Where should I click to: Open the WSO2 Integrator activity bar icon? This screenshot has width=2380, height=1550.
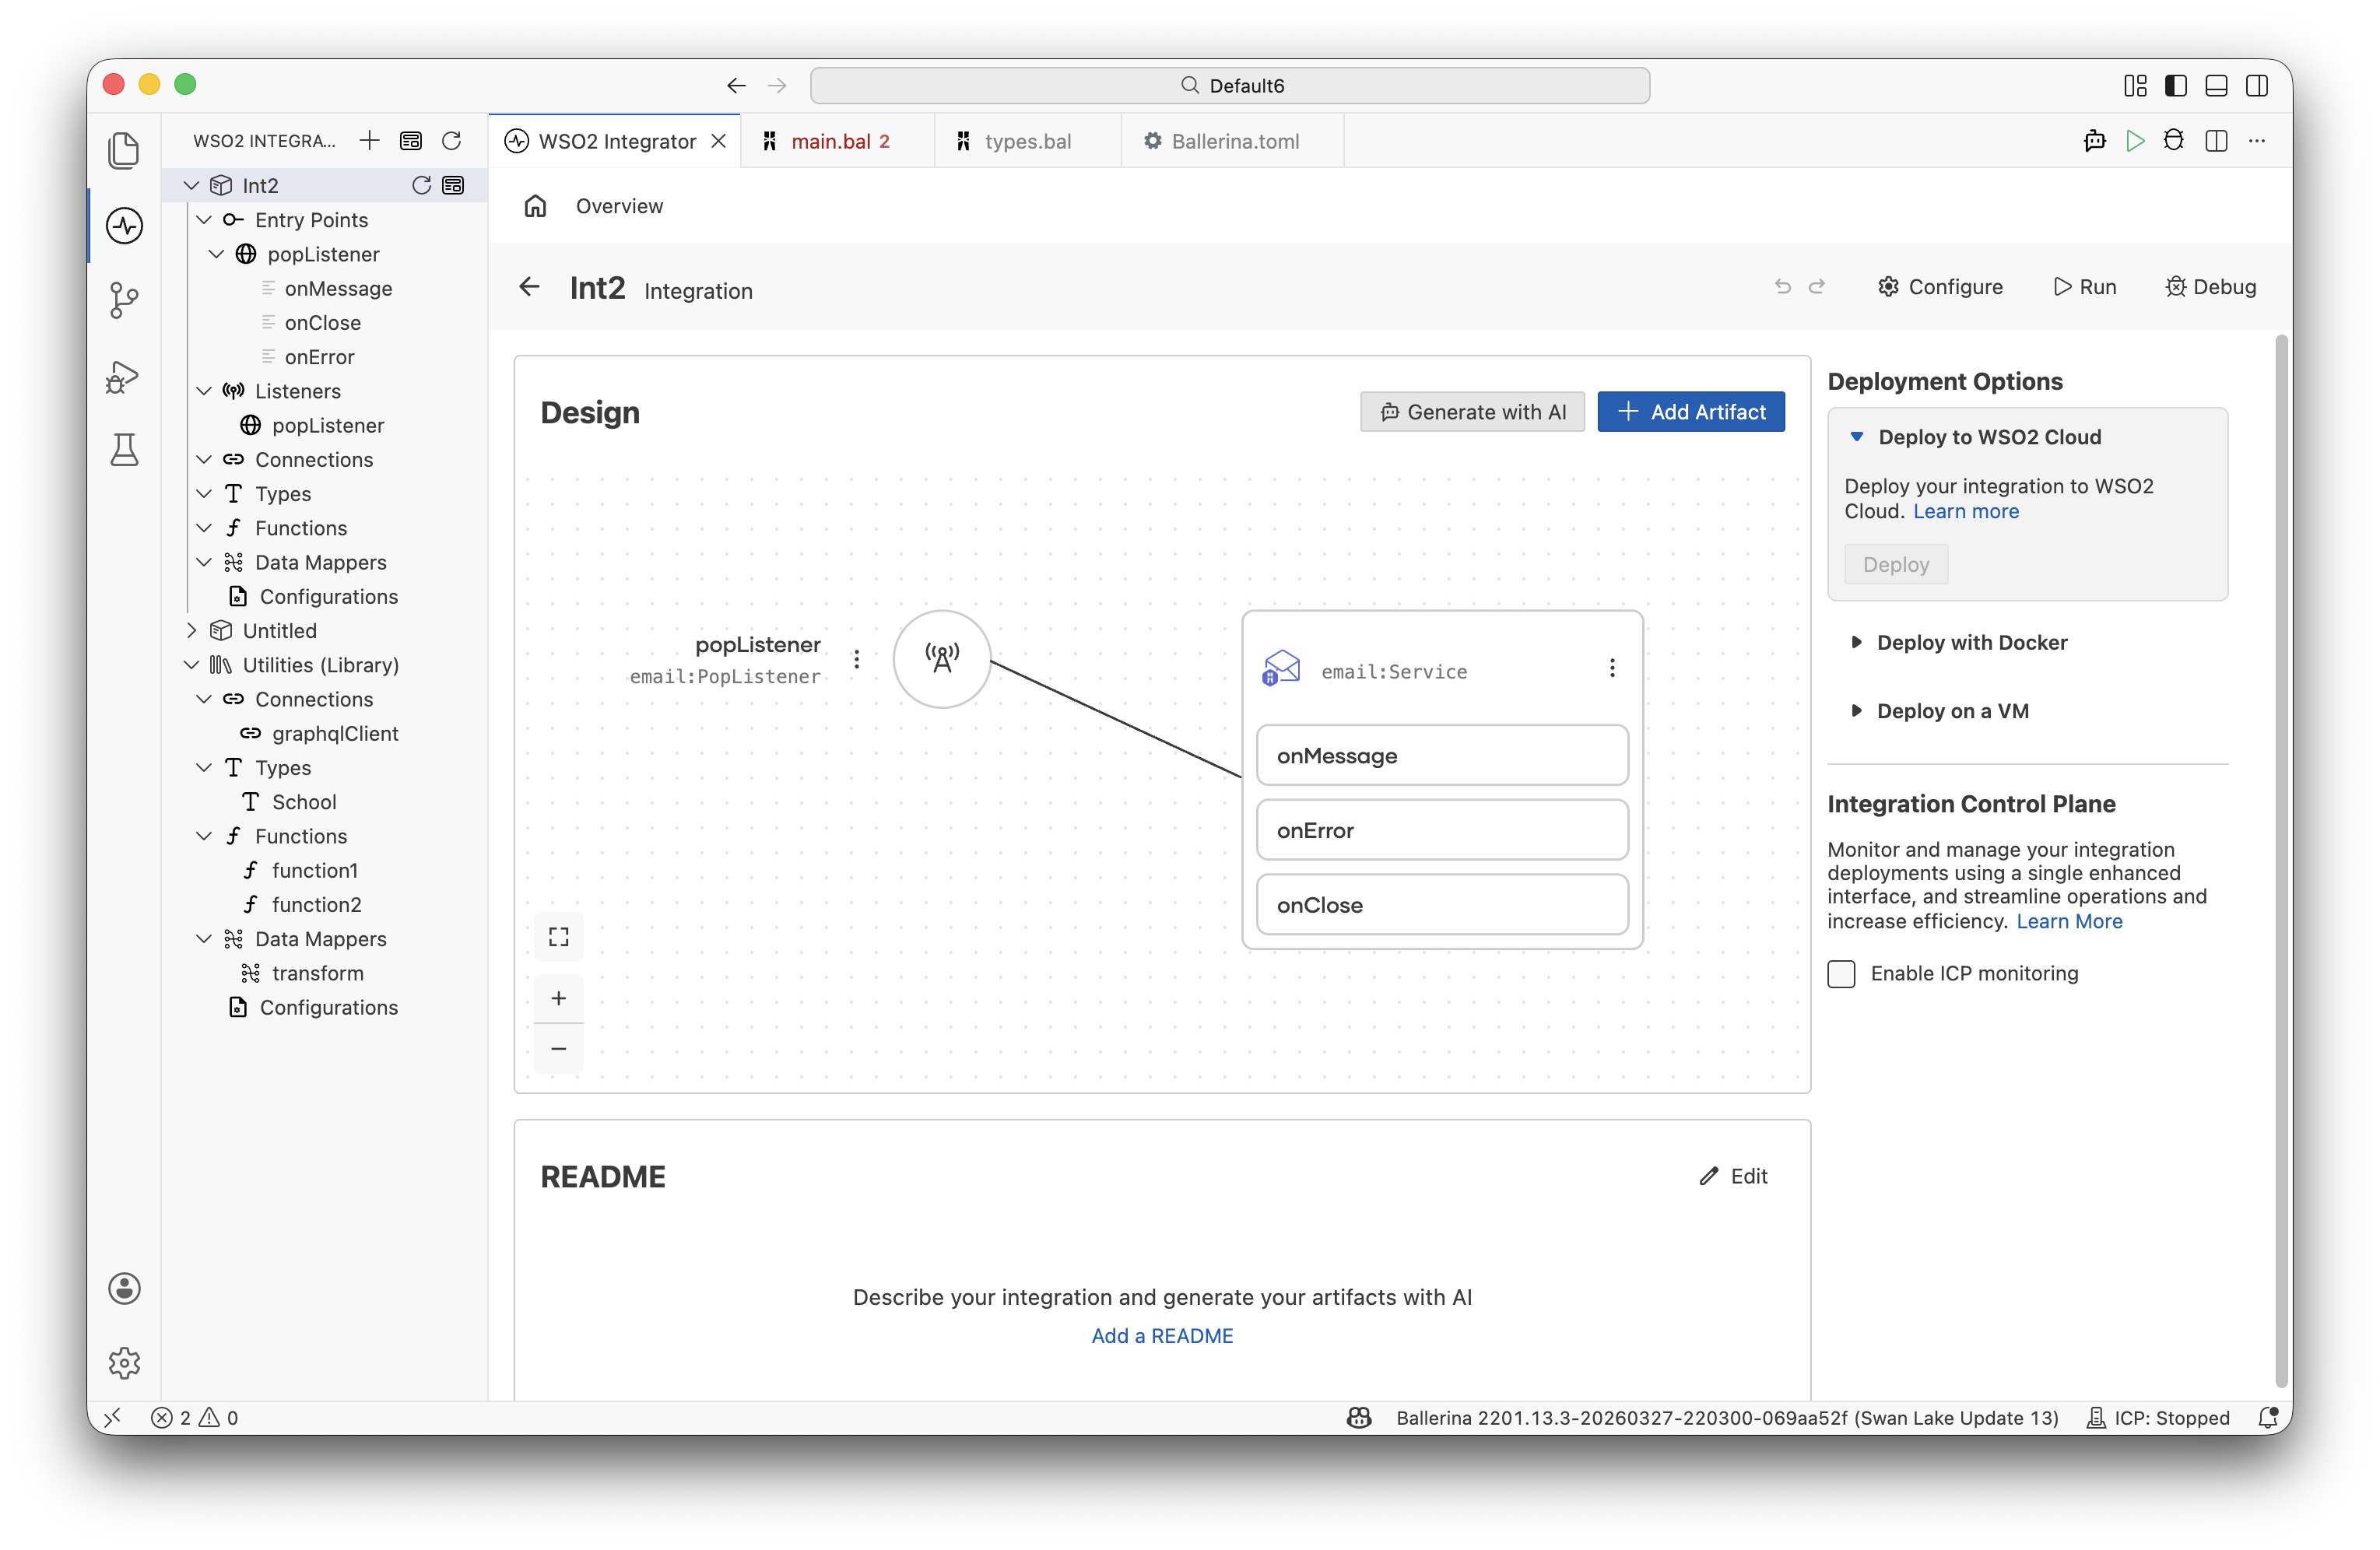(x=124, y=226)
